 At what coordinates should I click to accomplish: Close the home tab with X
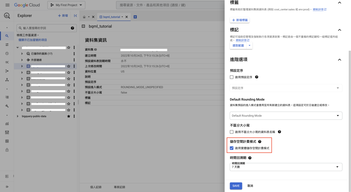click(x=93, y=17)
